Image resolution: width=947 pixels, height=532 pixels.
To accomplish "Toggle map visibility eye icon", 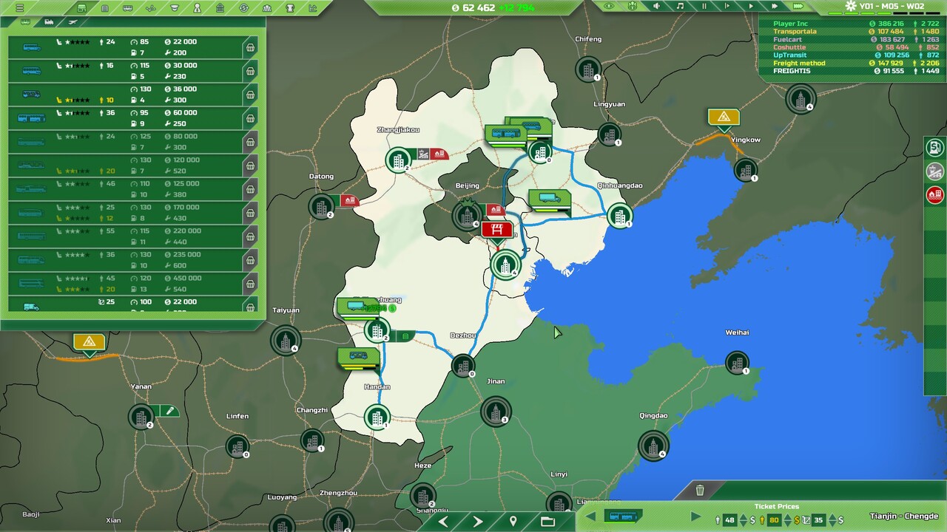I will (609, 6).
